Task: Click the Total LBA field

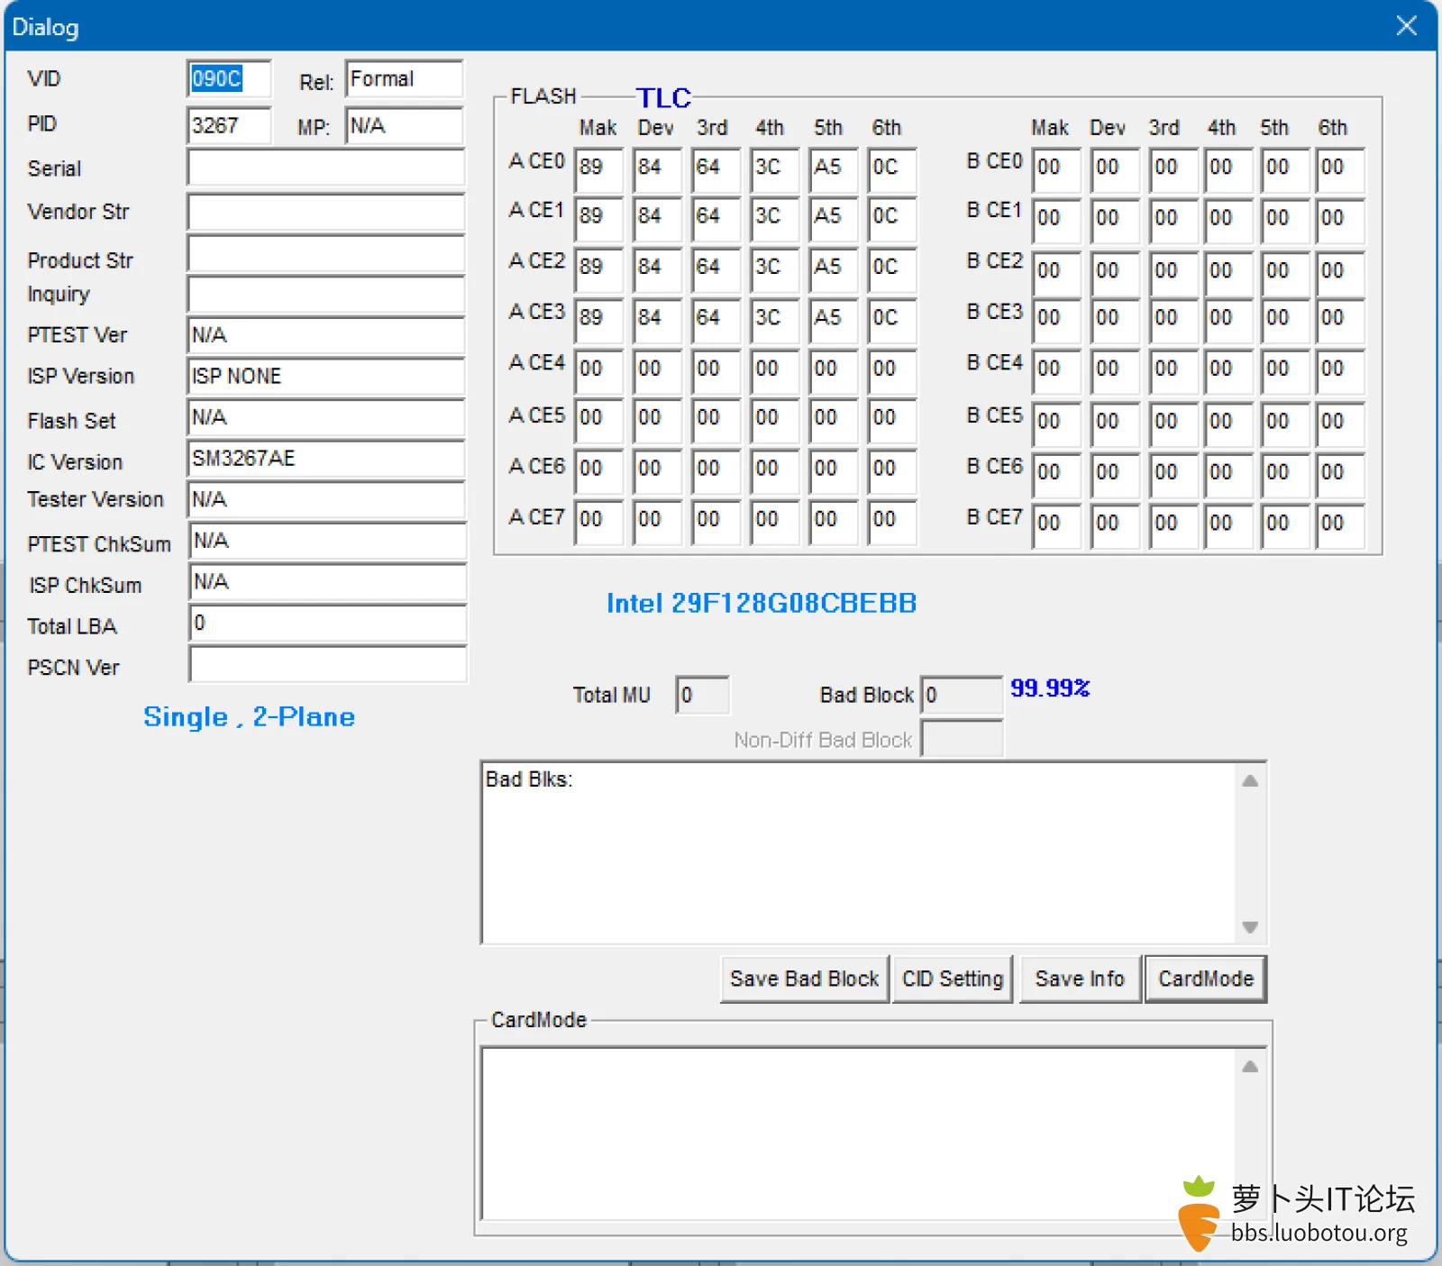Action: click(328, 624)
